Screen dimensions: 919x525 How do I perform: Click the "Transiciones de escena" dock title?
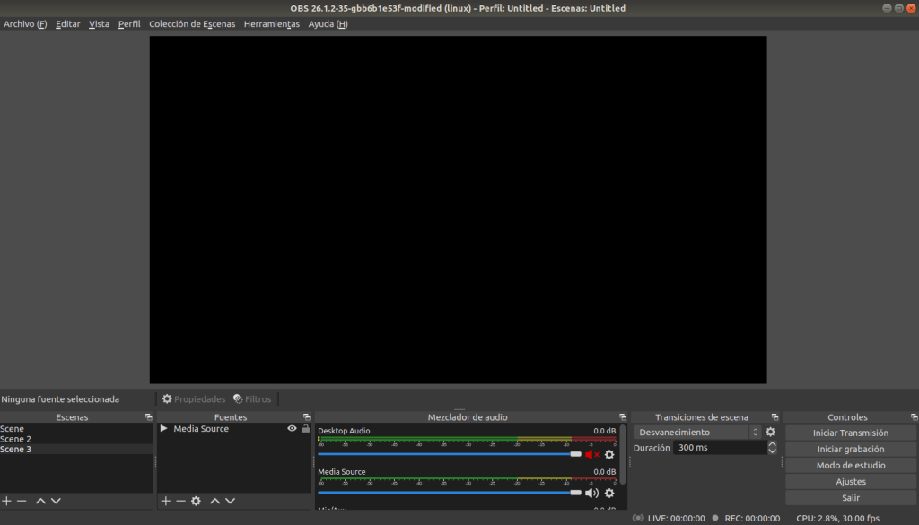click(x=702, y=417)
